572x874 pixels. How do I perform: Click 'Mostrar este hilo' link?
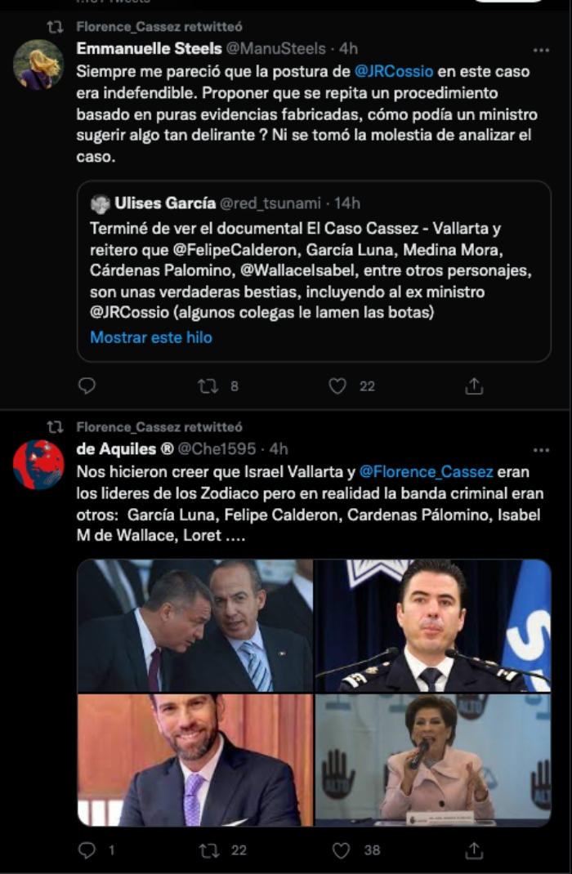(x=151, y=337)
